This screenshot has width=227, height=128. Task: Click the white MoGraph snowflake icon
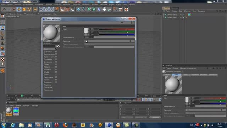click(104, 10)
